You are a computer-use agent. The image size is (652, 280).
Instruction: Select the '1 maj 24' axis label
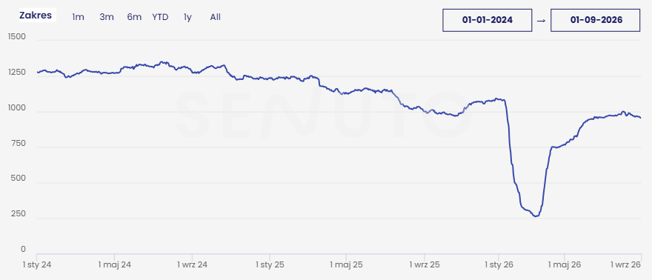pos(114,264)
